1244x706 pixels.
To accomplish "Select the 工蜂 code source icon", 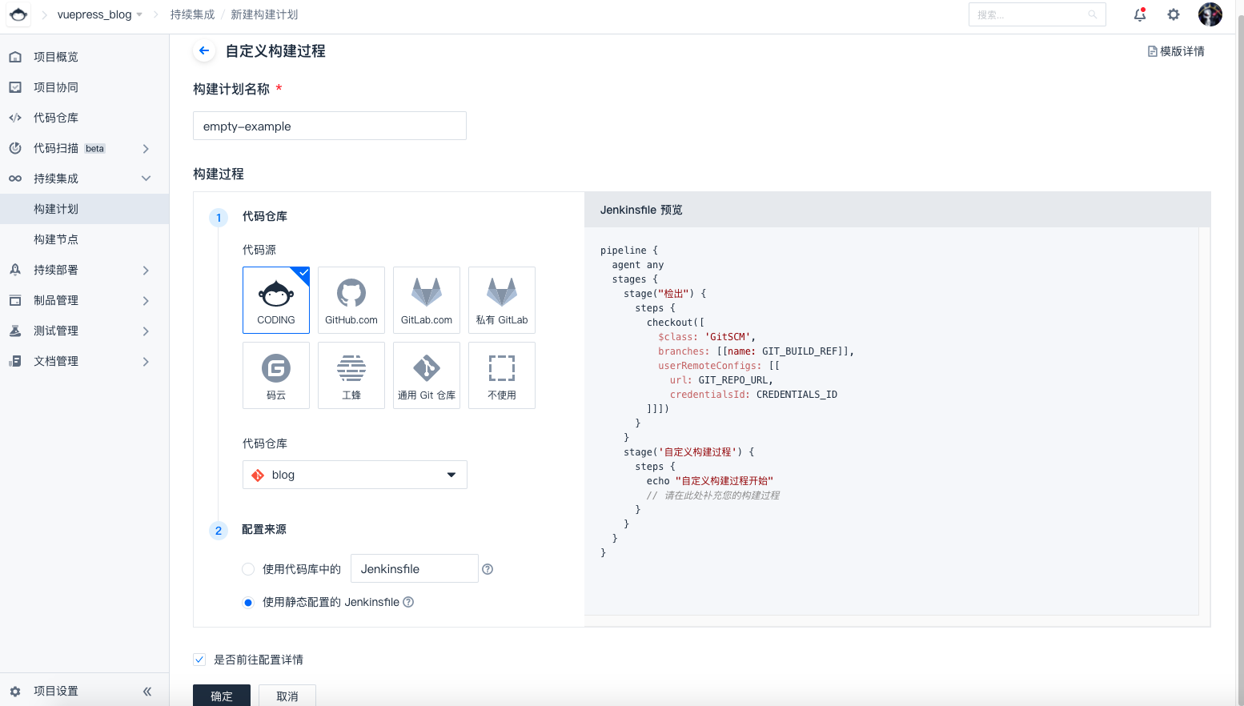I will pyautogui.click(x=351, y=375).
